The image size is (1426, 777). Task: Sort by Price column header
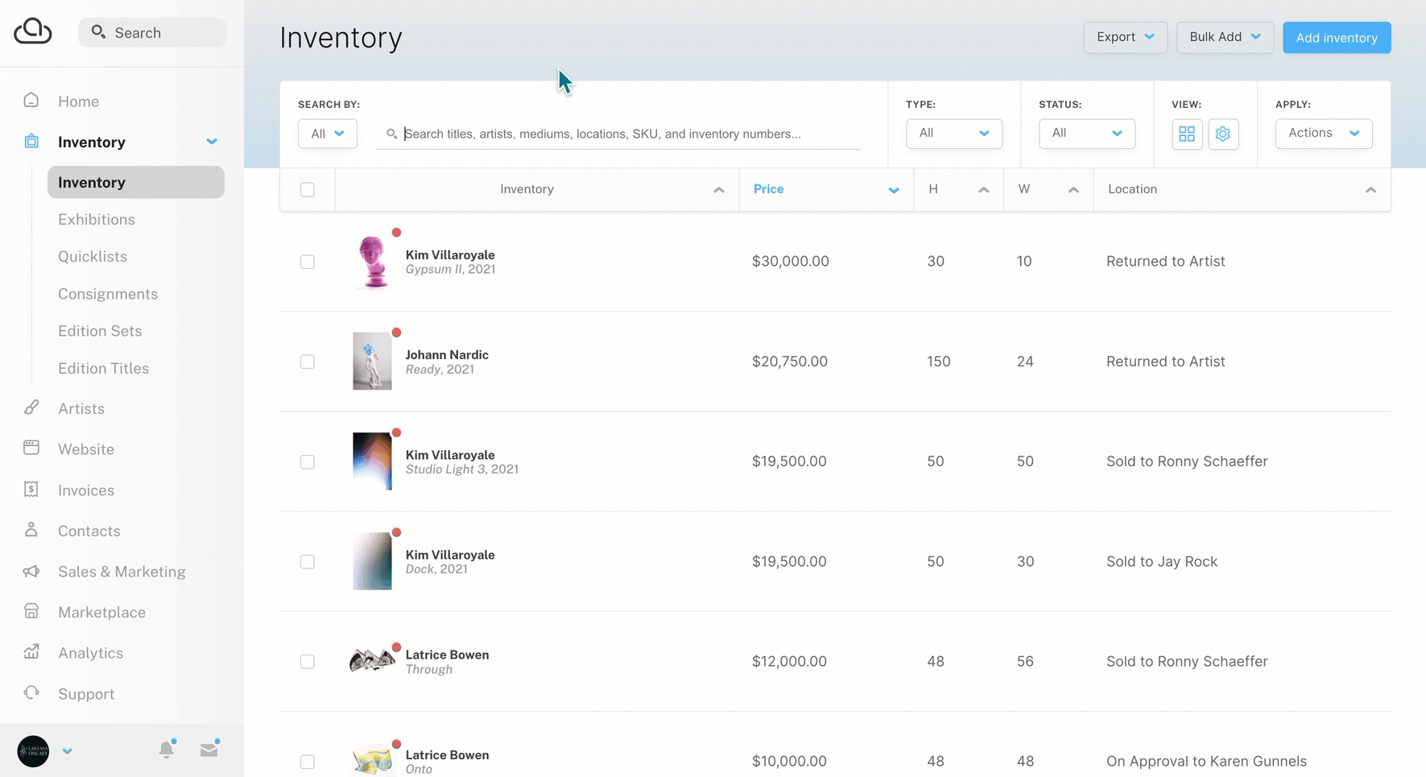tap(769, 189)
